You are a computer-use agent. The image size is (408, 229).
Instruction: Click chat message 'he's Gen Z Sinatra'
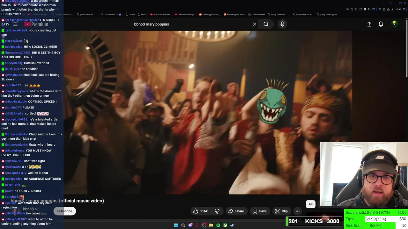[28, 191]
